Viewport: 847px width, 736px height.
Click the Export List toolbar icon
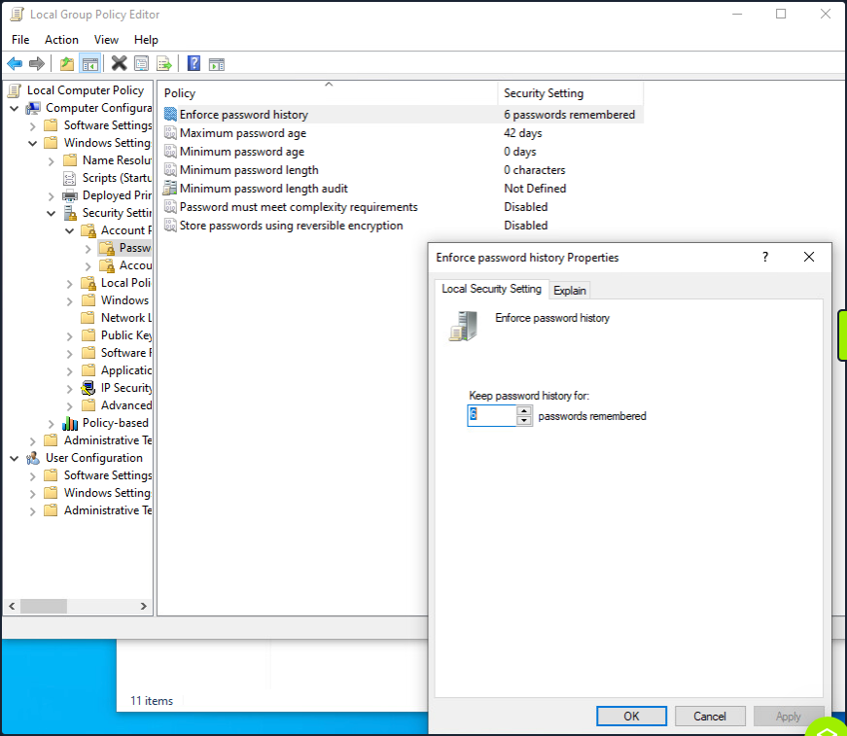pos(164,63)
